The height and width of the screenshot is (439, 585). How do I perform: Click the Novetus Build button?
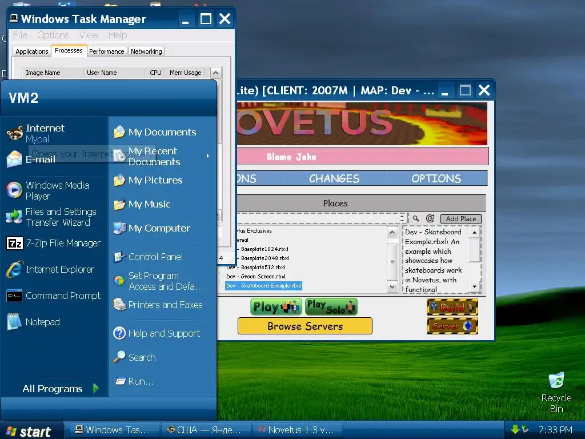click(x=452, y=307)
